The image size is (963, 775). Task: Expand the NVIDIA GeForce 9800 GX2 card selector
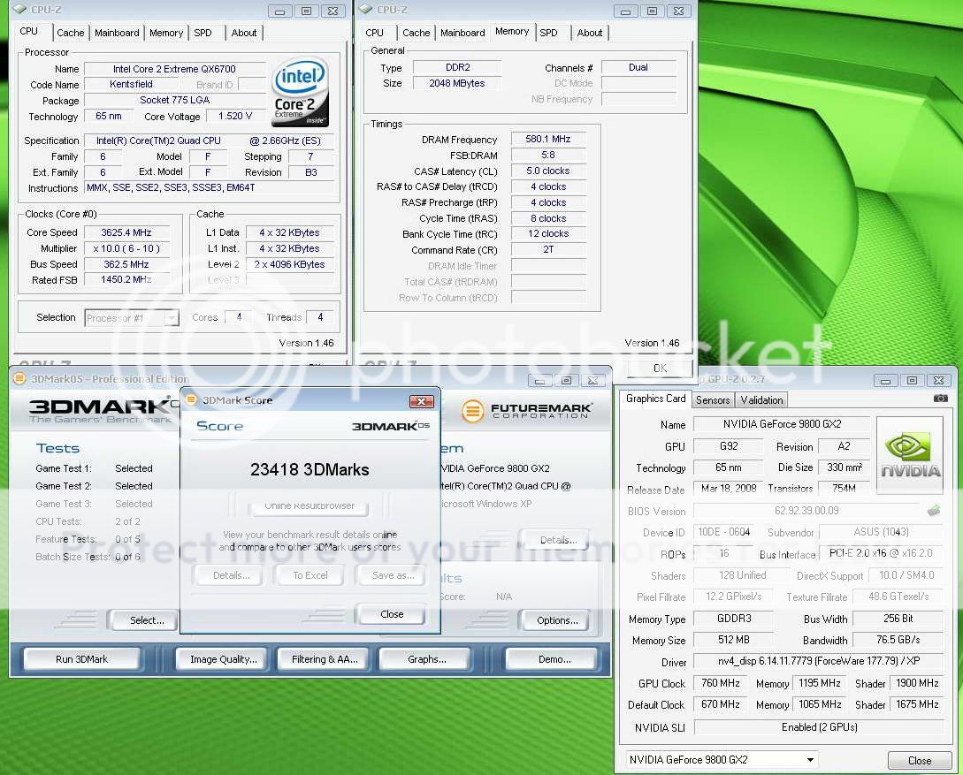(811, 760)
